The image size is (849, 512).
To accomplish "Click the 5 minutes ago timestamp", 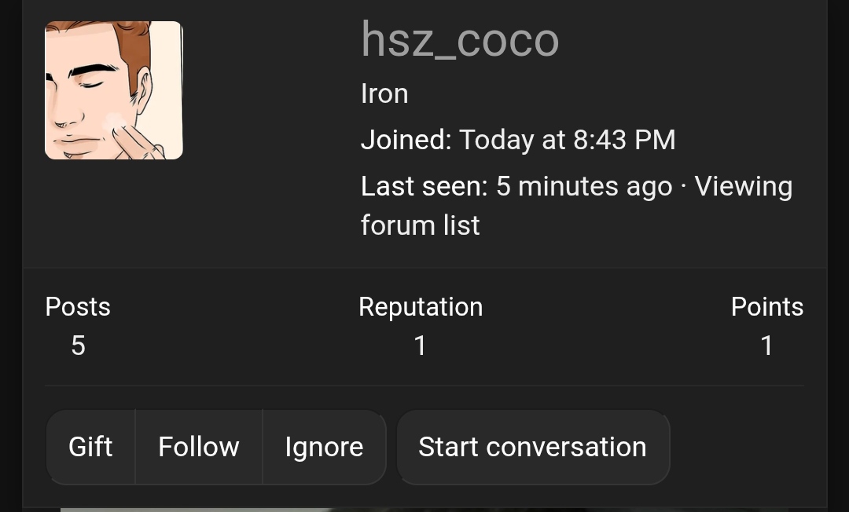I will [x=584, y=186].
